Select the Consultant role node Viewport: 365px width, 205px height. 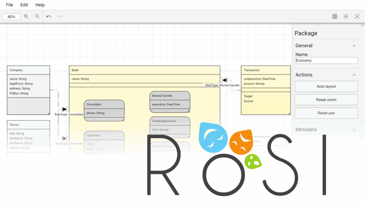(104, 111)
